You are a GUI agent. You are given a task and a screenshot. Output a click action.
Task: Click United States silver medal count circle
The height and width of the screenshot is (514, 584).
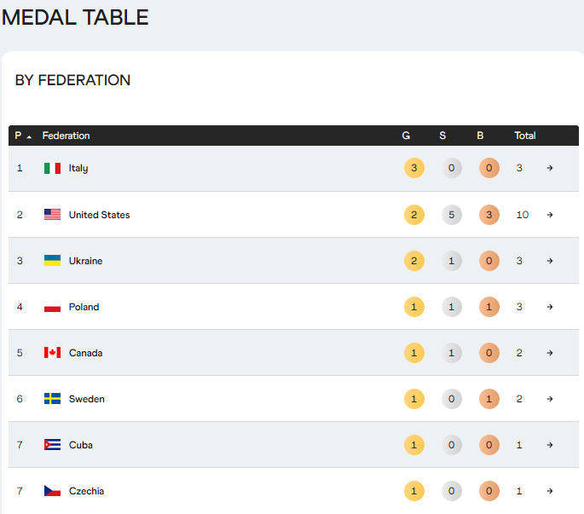tap(452, 215)
